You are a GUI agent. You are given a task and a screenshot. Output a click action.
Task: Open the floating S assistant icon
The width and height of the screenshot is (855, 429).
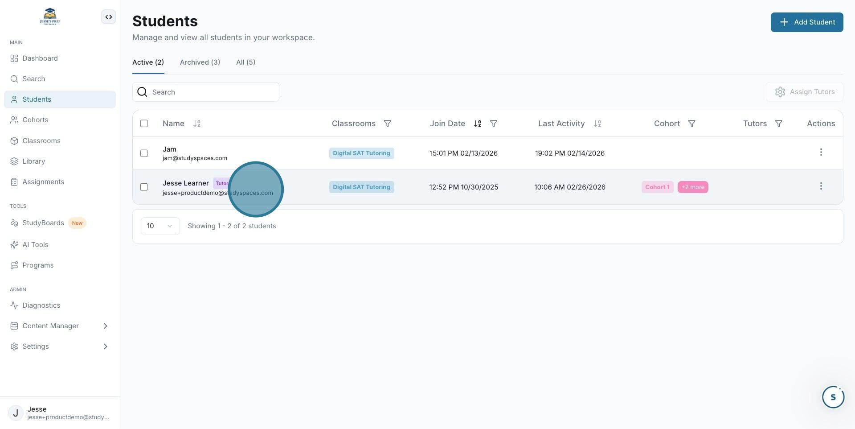tap(833, 397)
